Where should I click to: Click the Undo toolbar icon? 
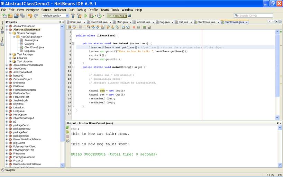click(x=30, y=16)
